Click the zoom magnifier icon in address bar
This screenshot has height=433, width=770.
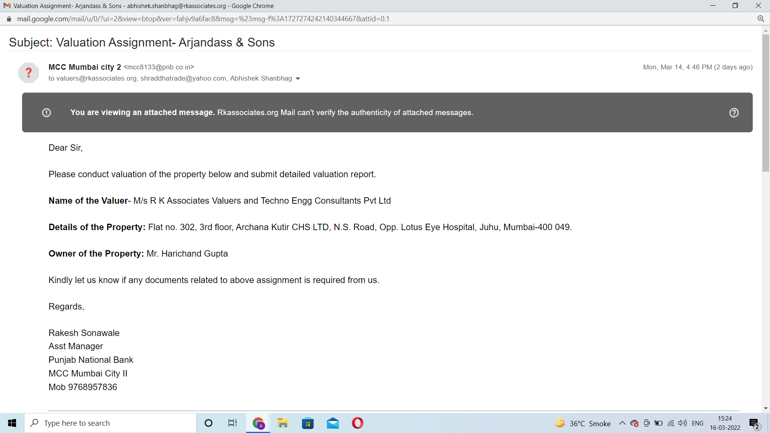pos(761,19)
